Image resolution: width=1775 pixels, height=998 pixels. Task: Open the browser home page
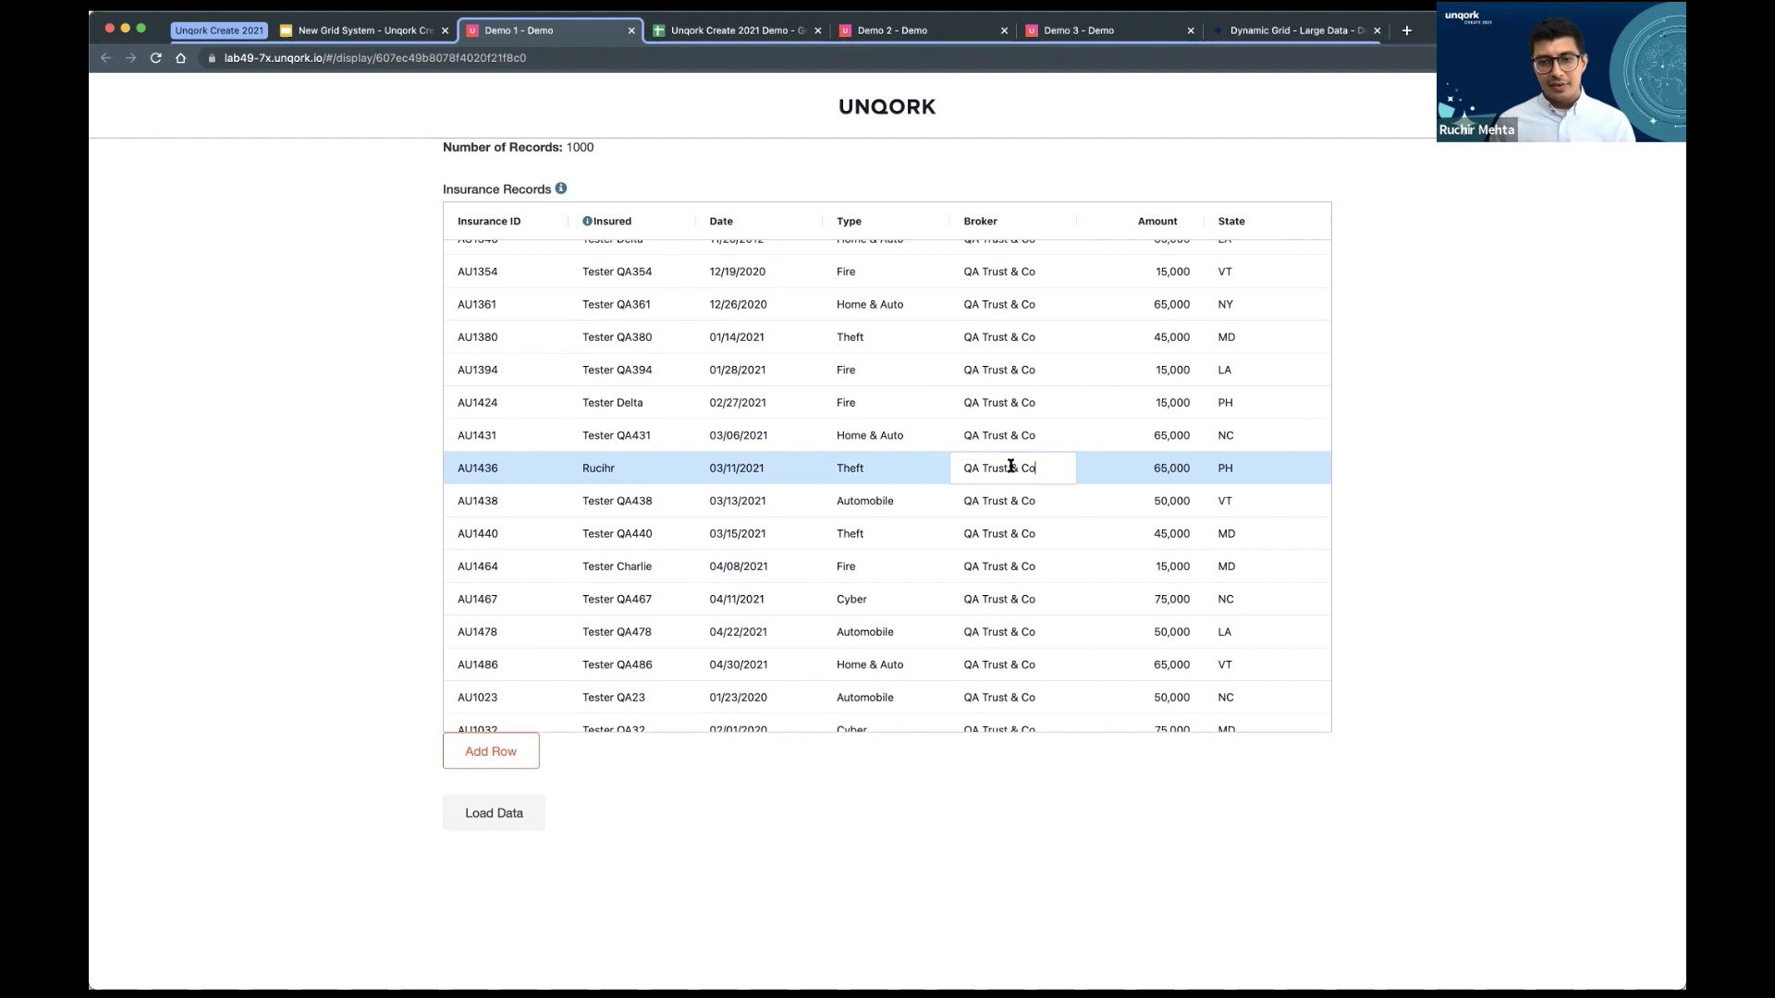pos(179,57)
